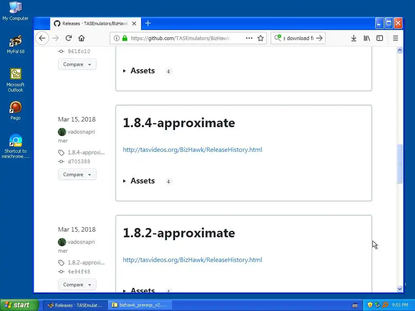Viewport: 415px width, 311px height.
Task: Click the 9:51 PM system clock
Action: 400,305
